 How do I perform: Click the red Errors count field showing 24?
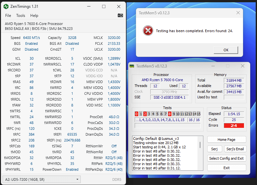coord(234,126)
